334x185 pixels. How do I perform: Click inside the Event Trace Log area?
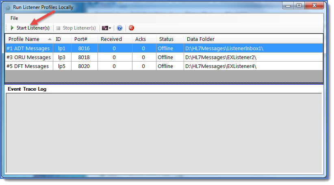coord(164,133)
